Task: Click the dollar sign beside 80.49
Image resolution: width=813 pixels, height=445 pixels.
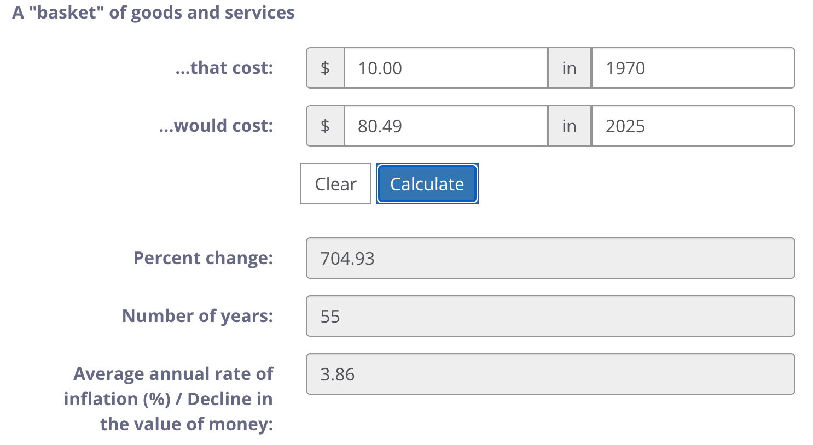Action: click(325, 126)
